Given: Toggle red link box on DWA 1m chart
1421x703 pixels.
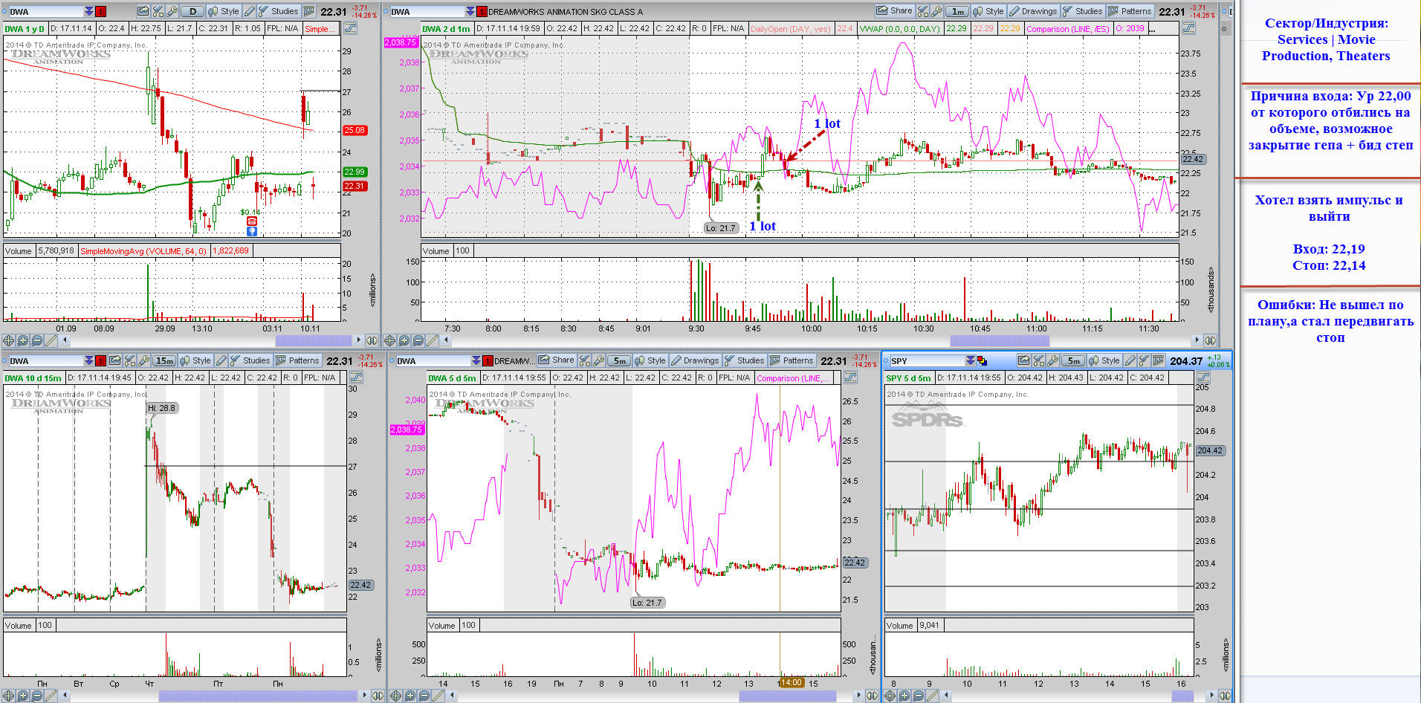Looking at the screenshot, I should [x=482, y=11].
